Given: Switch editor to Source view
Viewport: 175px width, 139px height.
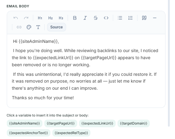Looking at the screenshot, I should point(57,27).
